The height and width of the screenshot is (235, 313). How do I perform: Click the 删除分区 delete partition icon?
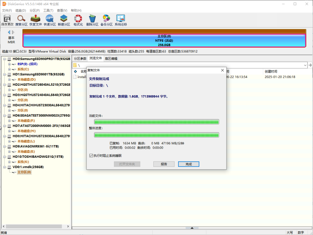point(92,20)
